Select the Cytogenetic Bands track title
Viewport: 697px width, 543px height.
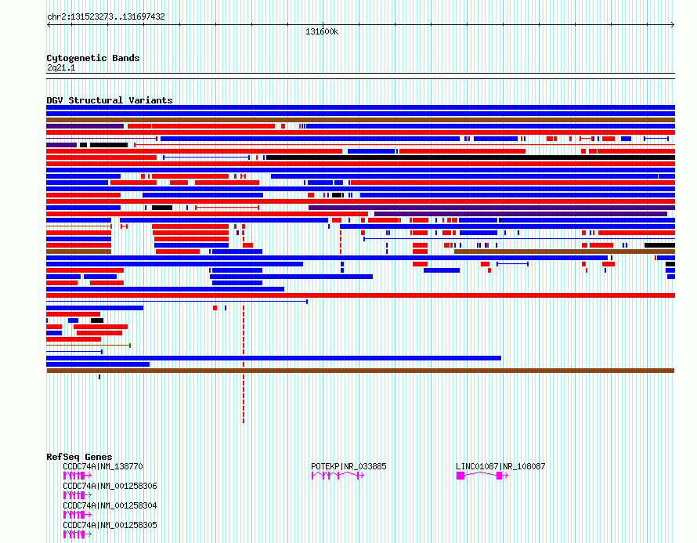[93, 58]
